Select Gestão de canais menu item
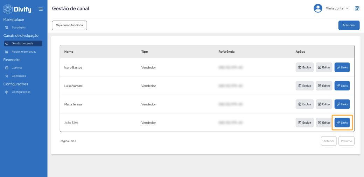 (23, 44)
